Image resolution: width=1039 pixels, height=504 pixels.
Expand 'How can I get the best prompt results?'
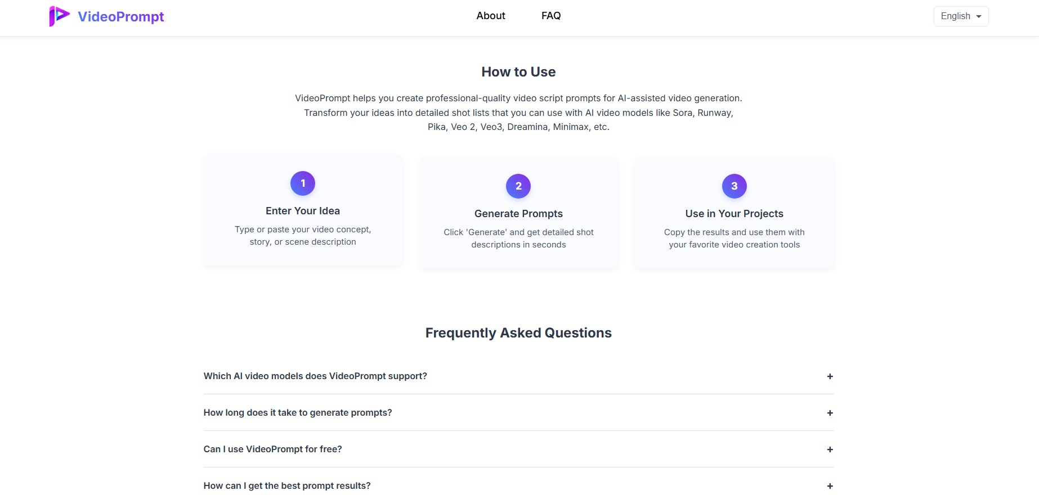point(518,485)
